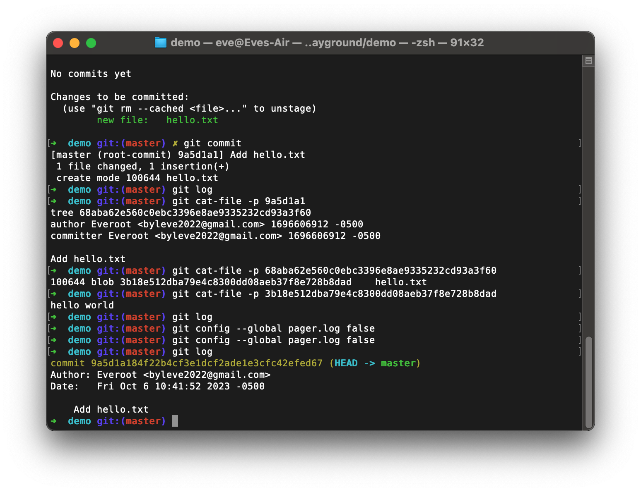The height and width of the screenshot is (492, 641).
Task: Click the blue demo folder icon in the title bar
Action: click(160, 42)
